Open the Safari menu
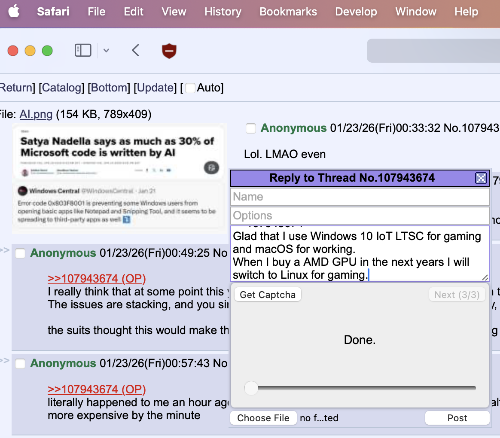500x438 pixels. [x=53, y=12]
